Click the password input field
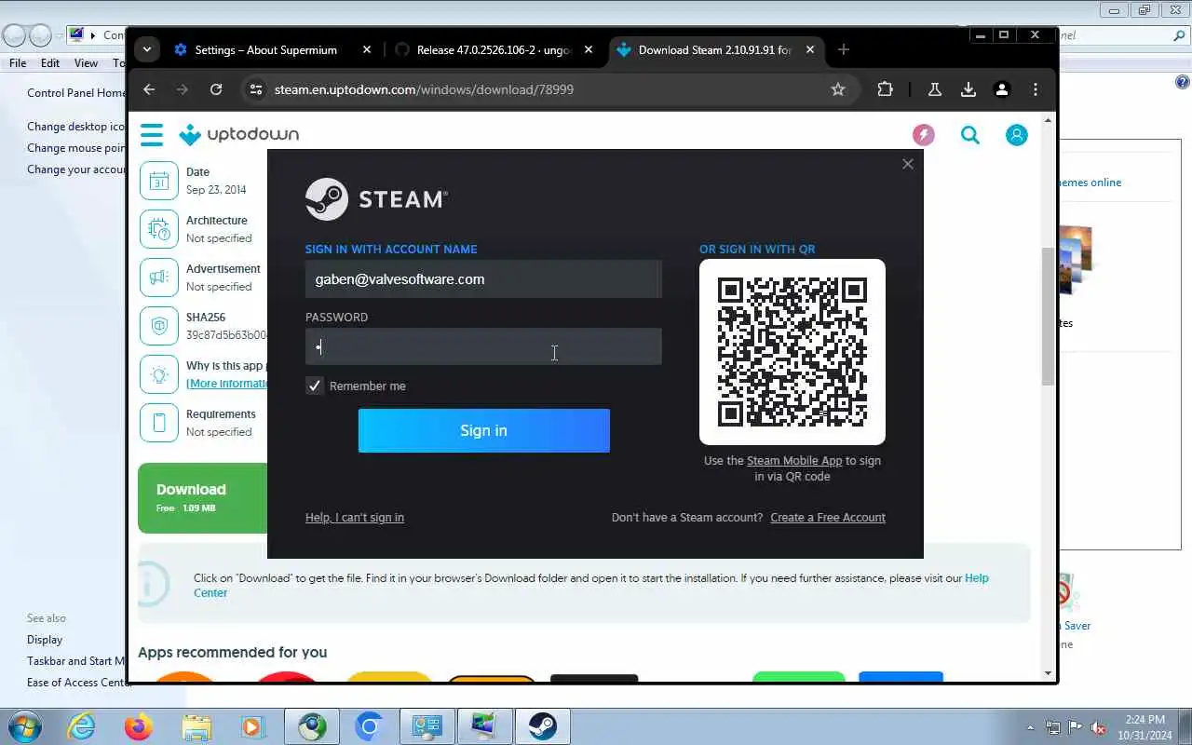Viewport: 1192px width, 745px height. click(x=484, y=346)
